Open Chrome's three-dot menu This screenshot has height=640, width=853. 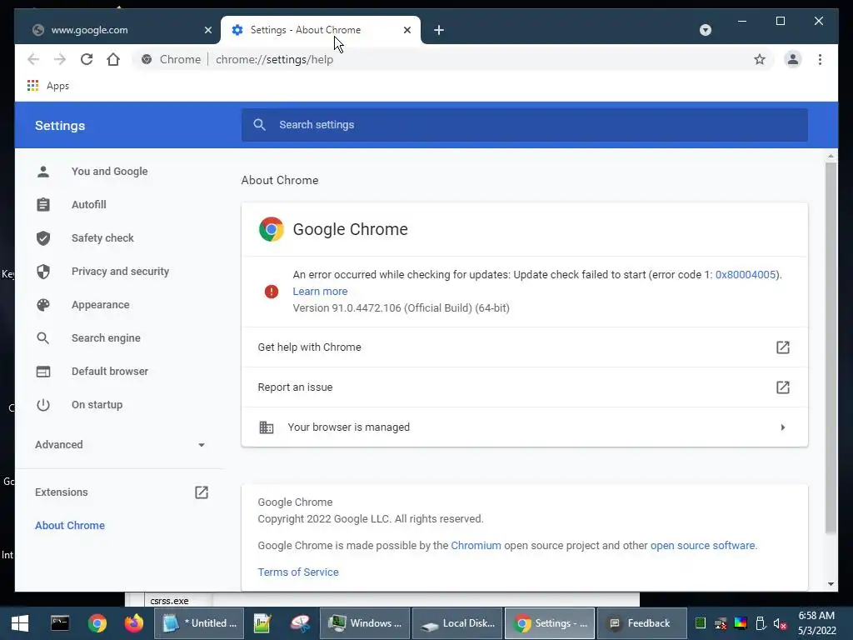pyautogui.click(x=820, y=59)
